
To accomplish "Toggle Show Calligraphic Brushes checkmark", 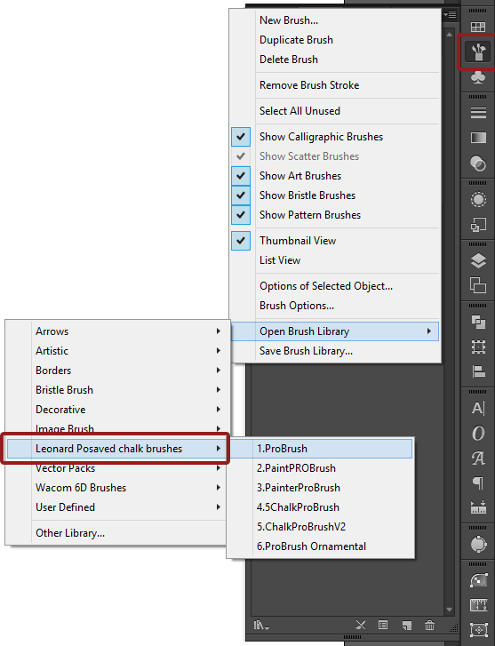I will (241, 137).
